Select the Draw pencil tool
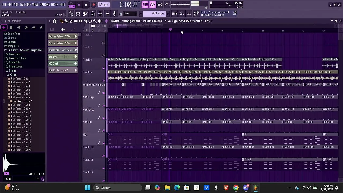Image resolution: width=343 pixels, height=193 pixels. (x=61, y=21)
